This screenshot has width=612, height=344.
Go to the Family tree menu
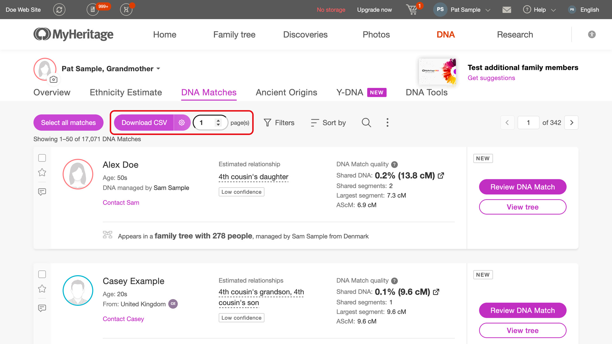click(x=234, y=34)
